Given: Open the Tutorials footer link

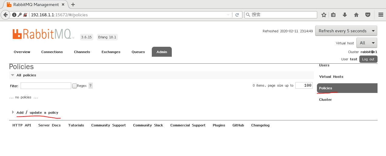Looking at the screenshot, I should (x=76, y=125).
